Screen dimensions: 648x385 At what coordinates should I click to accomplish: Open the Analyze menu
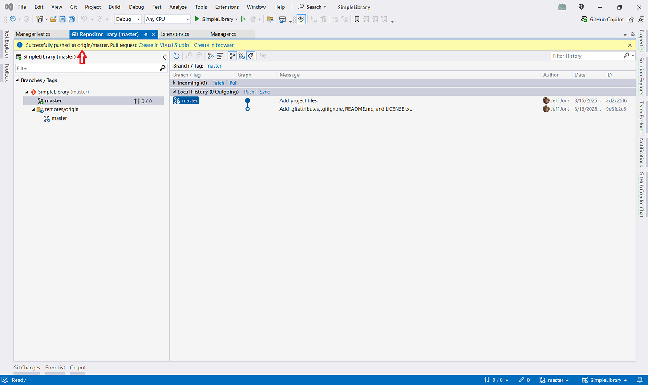(x=178, y=7)
